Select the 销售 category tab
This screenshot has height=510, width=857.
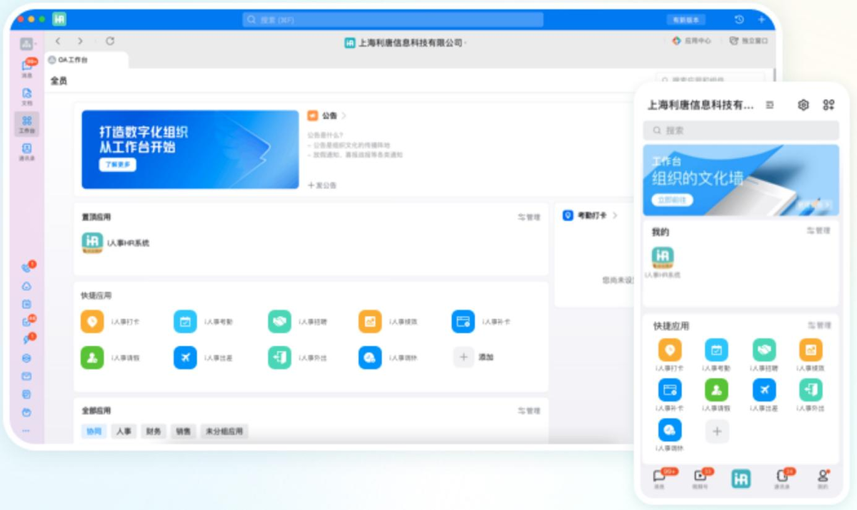184,432
